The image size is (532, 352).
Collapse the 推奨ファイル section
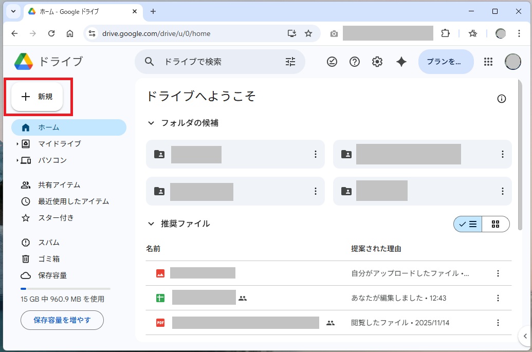coord(151,224)
